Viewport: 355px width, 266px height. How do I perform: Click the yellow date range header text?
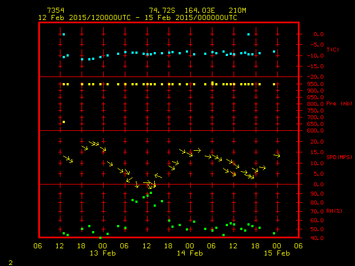pyautogui.click(x=137, y=17)
